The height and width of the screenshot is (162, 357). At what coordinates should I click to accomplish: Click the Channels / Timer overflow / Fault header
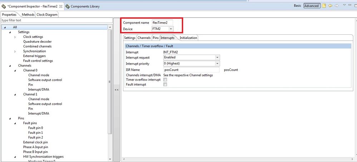(238, 46)
